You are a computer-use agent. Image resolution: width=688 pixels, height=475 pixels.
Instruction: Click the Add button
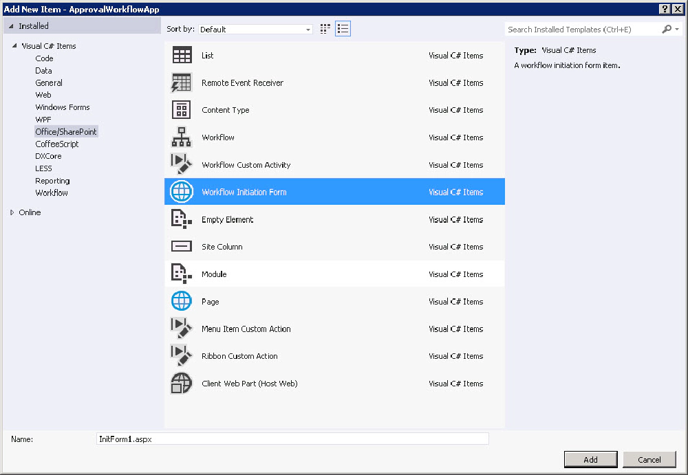click(590, 459)
